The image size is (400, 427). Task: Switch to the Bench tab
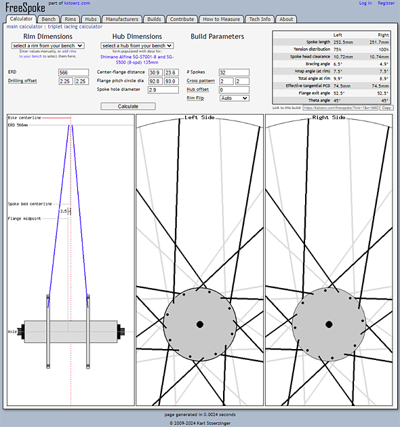coord(49,19)
